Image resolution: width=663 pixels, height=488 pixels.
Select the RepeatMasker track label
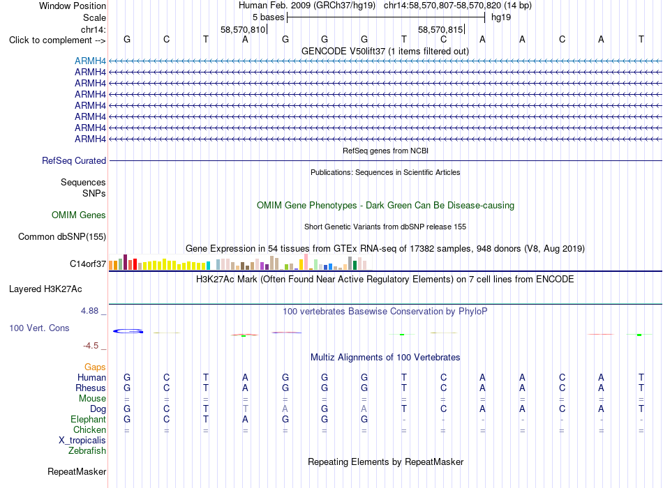pyautogui.click(x=77, y=471)
